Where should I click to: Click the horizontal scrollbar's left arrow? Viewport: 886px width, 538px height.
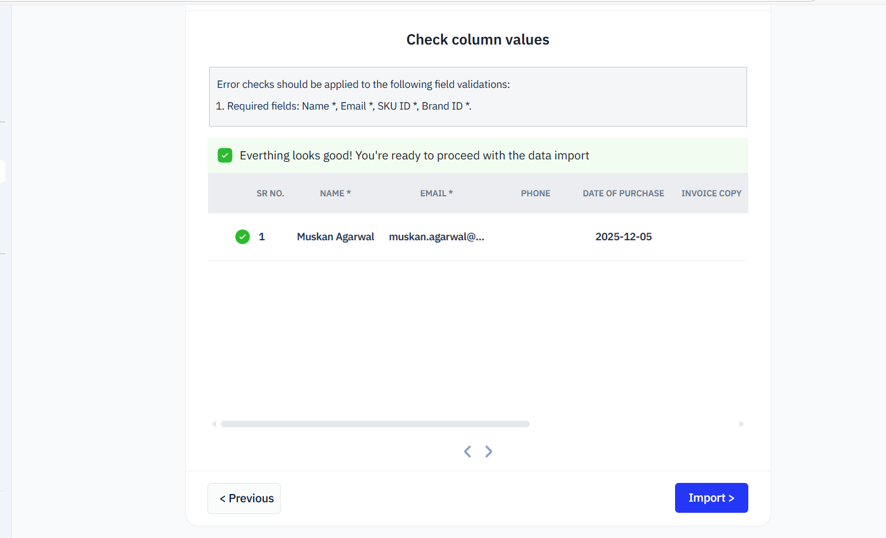point(214,424)
